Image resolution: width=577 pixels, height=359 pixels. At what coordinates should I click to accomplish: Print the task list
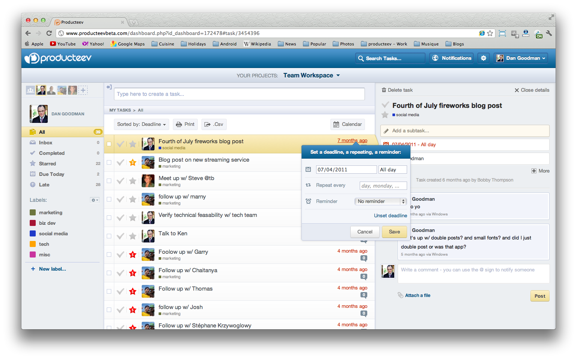pos(185,124)
